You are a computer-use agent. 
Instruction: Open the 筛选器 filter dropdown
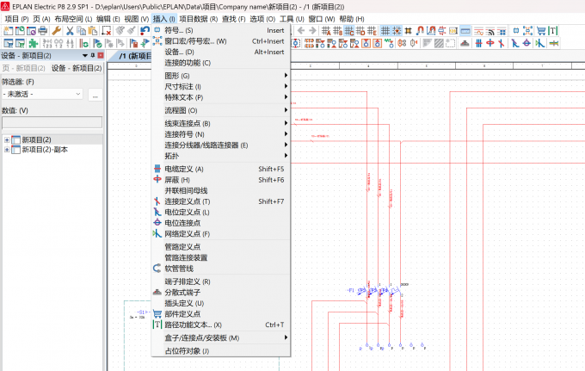[42, 94]
